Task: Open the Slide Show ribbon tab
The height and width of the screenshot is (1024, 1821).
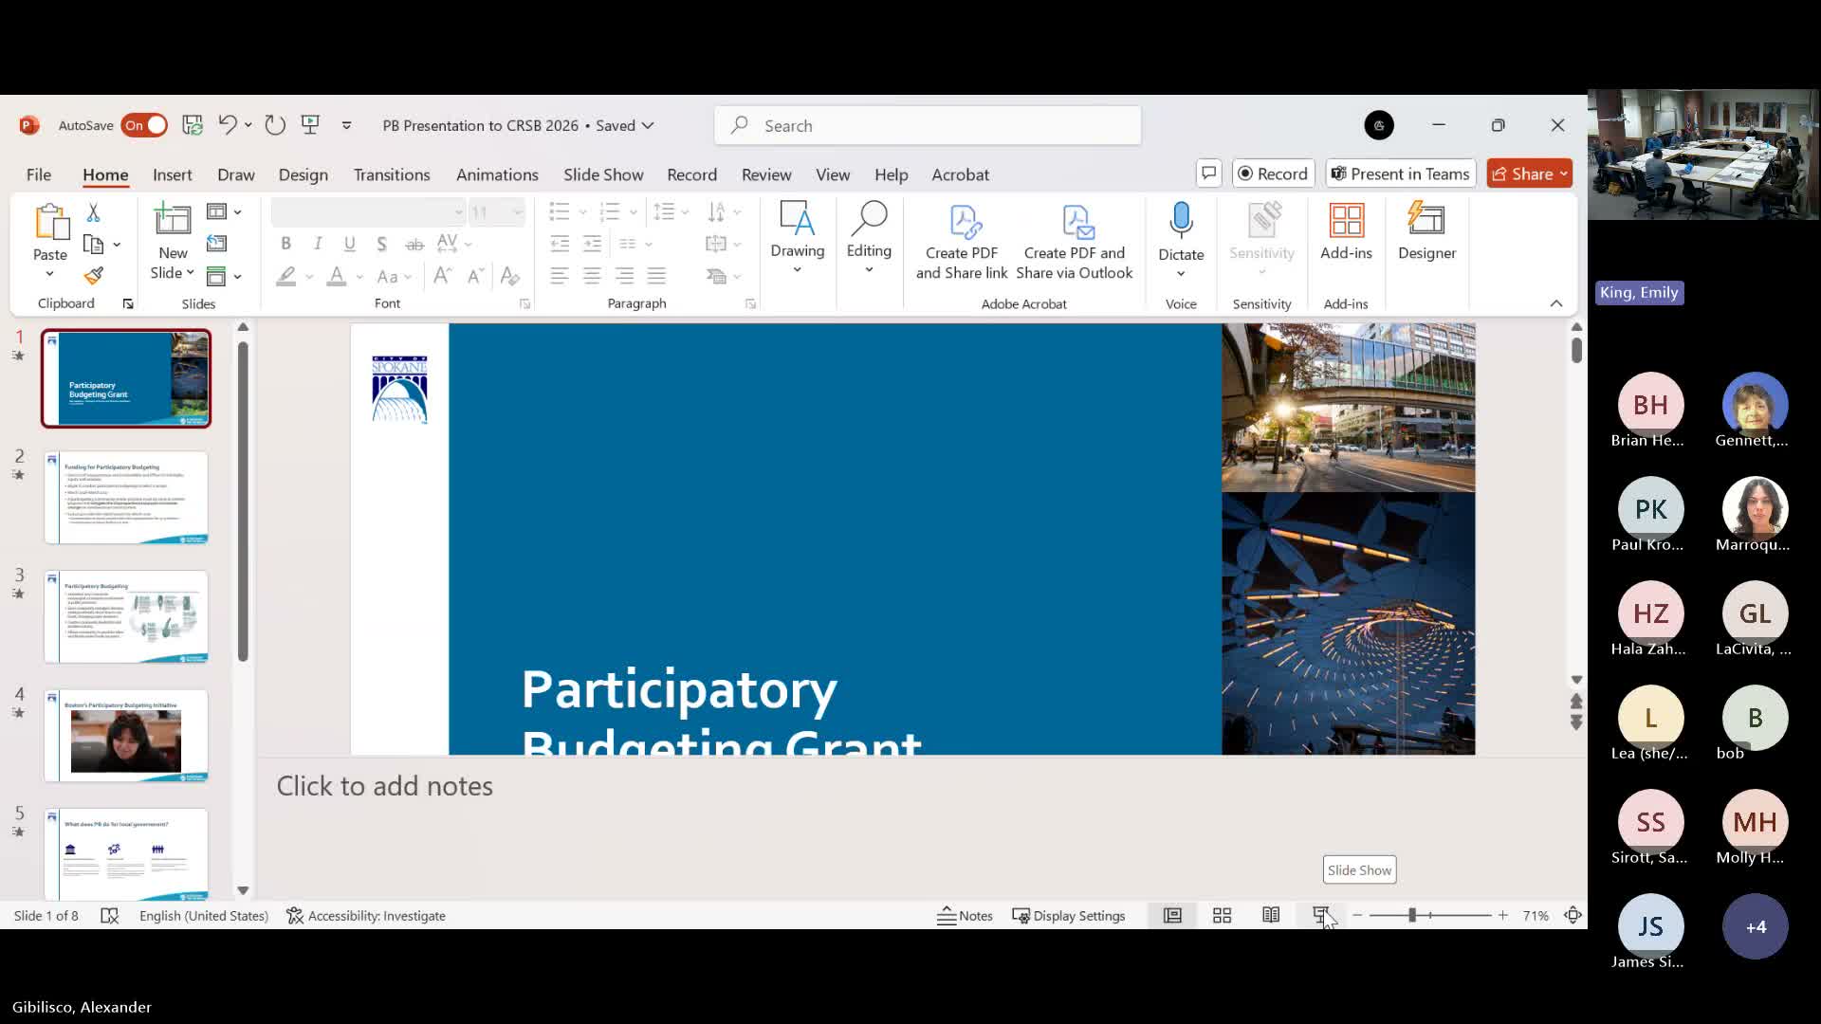Action: [603, 174]
